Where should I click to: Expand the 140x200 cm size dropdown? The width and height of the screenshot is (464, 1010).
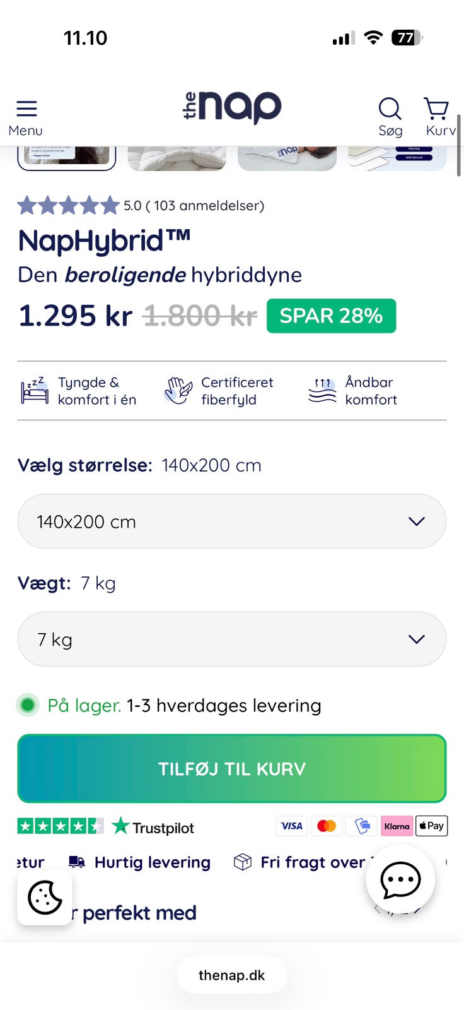point(232,521)
